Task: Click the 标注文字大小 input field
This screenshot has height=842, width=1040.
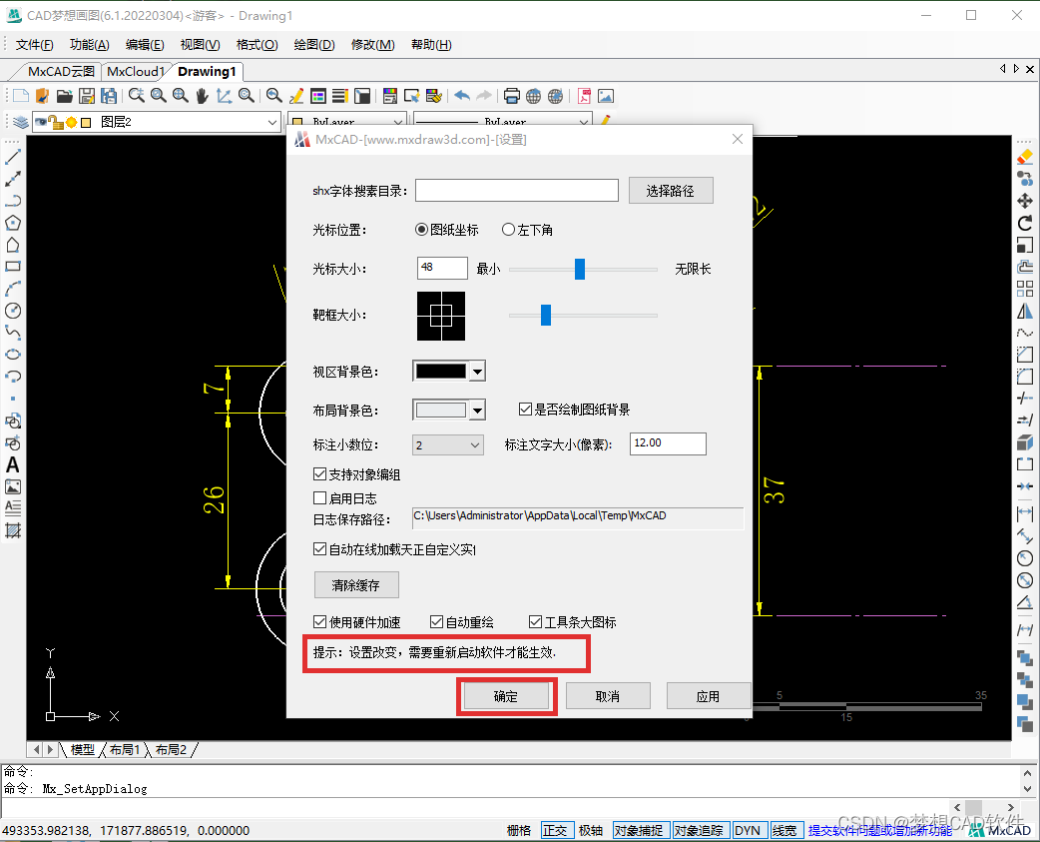Action: [x=668, y=443]
